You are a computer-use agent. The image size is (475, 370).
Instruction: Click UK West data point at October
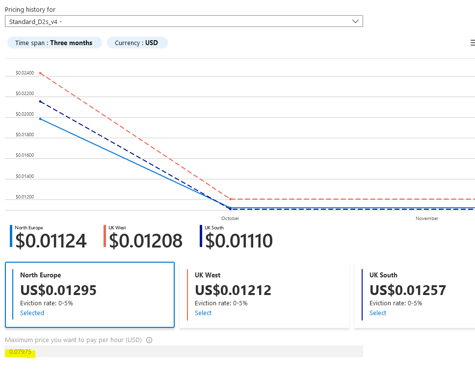click(230, 199)
